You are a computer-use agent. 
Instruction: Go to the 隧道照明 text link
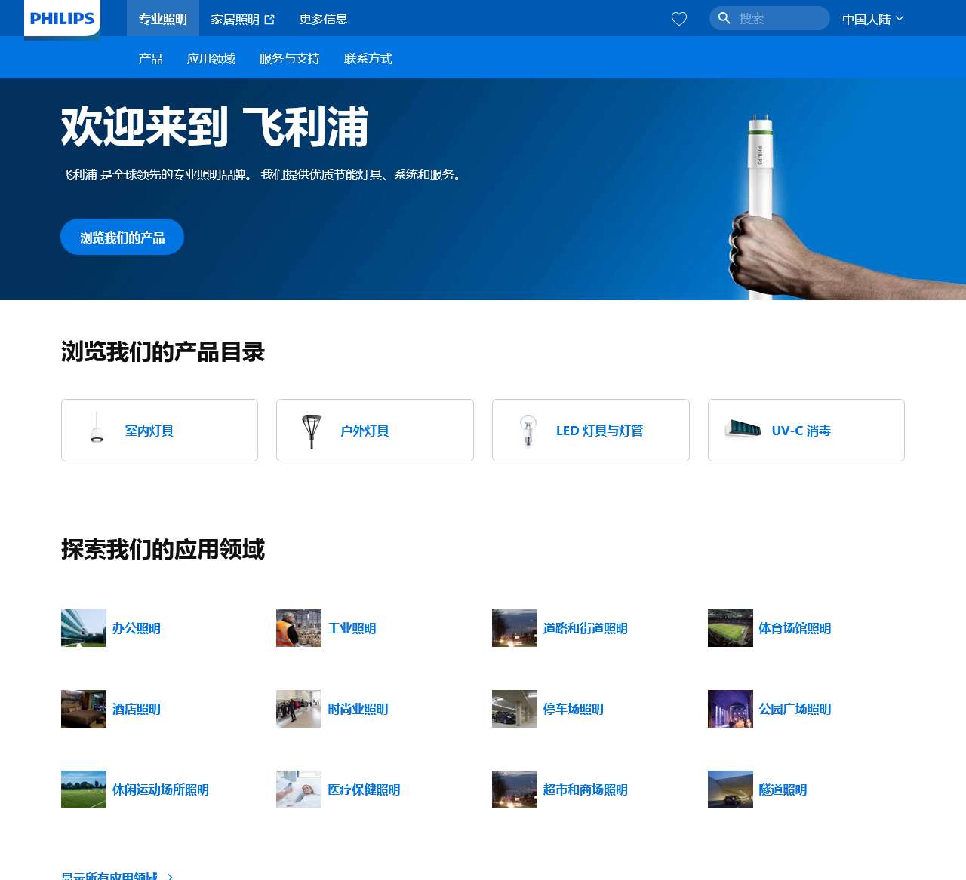[783, 790]
